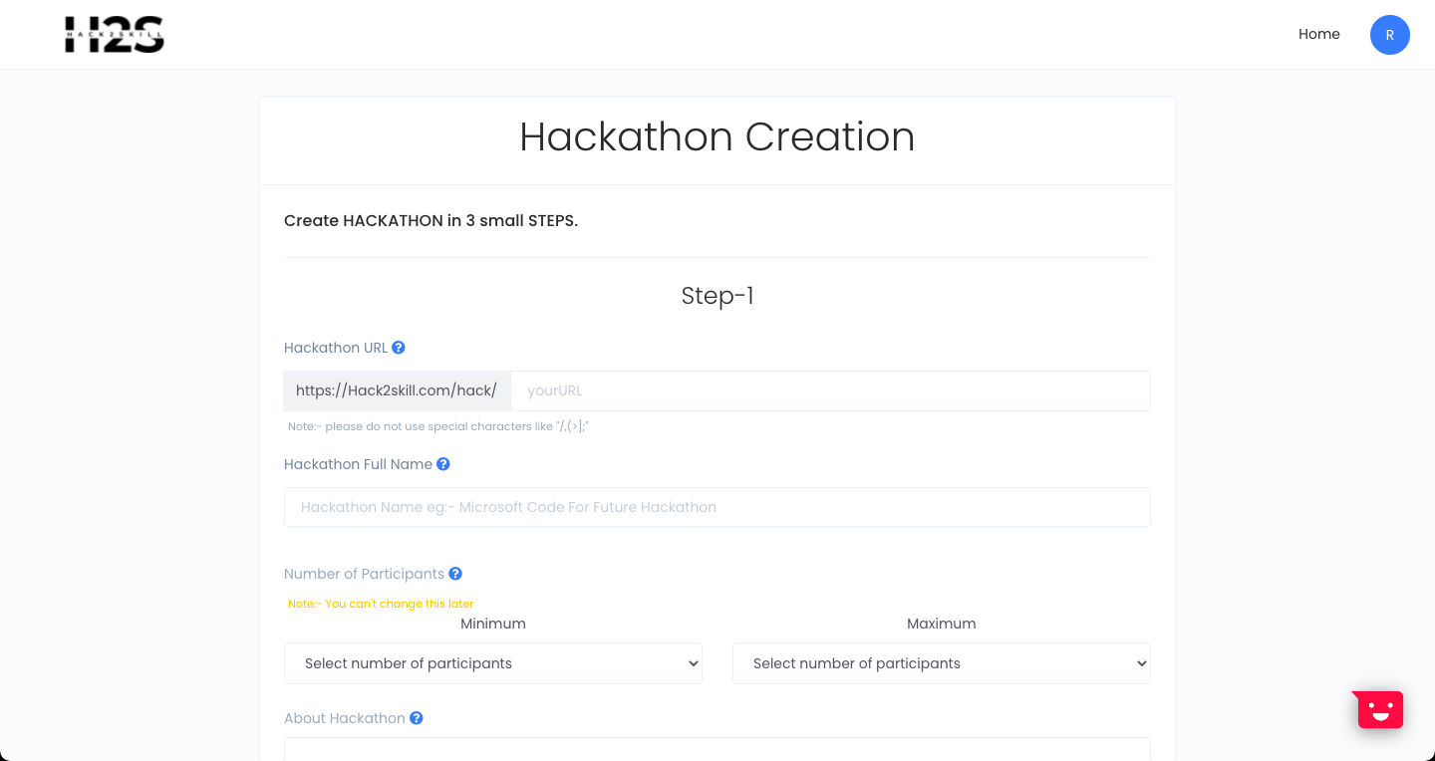Click help icon beside Hackathon URL
The image size is (1435, 761).
click(x=399, y=348)
